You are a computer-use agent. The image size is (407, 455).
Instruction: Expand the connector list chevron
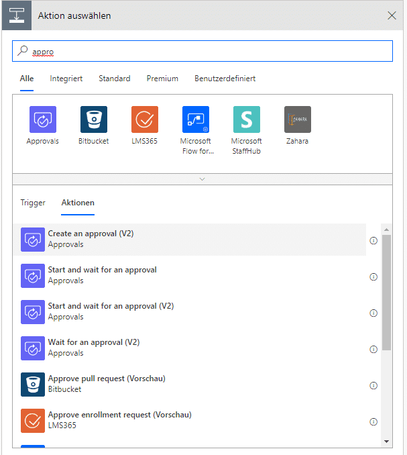(202, 179)
